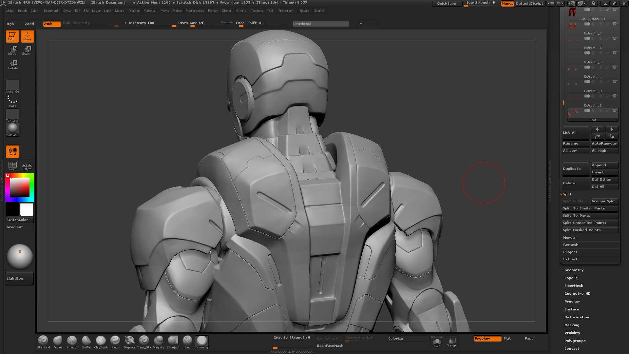Choose the ClayBuildup brush

pyautogui.click(x=101, y=342)
